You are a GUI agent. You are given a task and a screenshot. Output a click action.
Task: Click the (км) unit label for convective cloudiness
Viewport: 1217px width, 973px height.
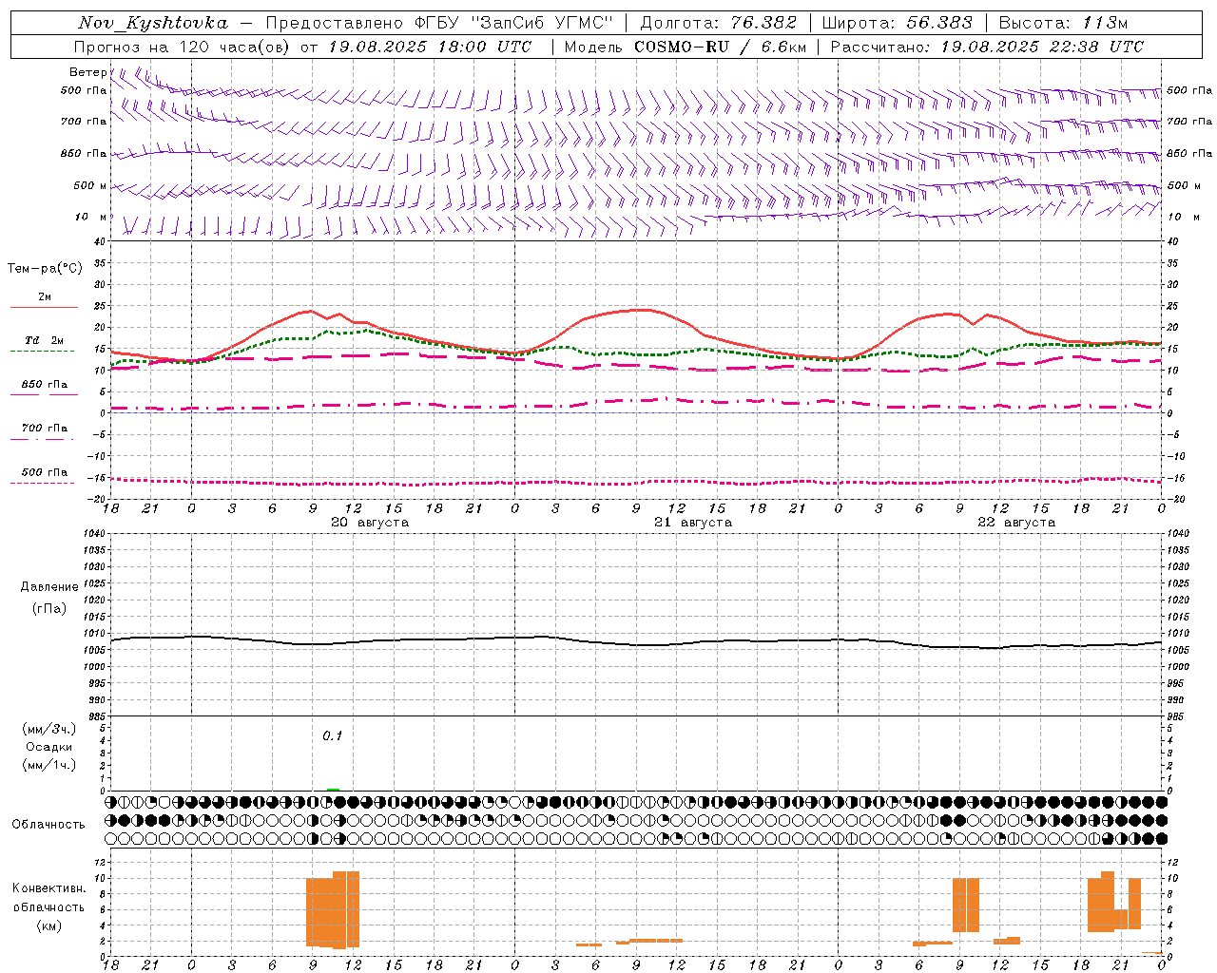(x=48, y=925)
